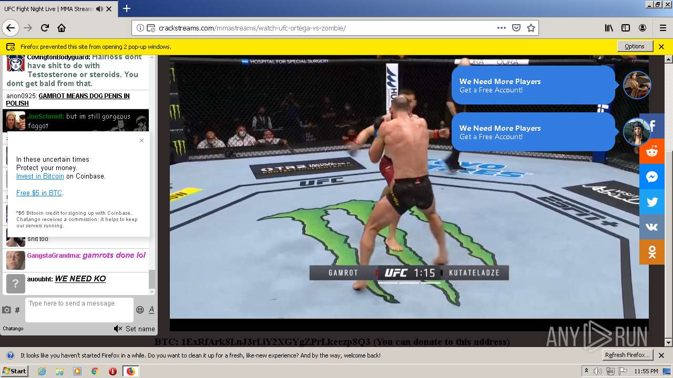
Task: Click second We Need More Players ad
Action: pos(533,132)
